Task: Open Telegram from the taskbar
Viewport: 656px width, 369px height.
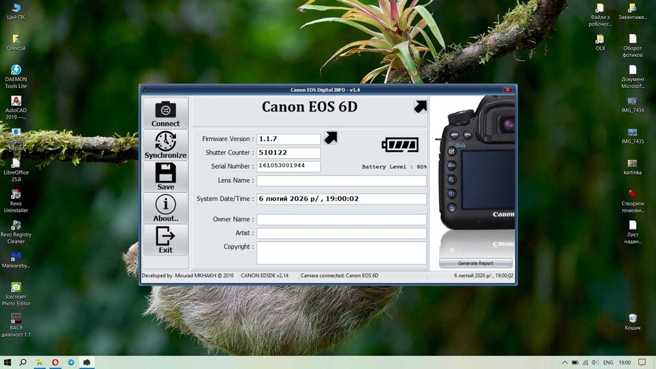Action: [71, 362]
